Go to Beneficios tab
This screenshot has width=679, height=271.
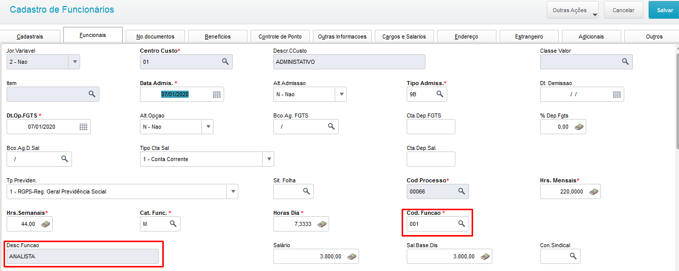(x=218, y=36)
